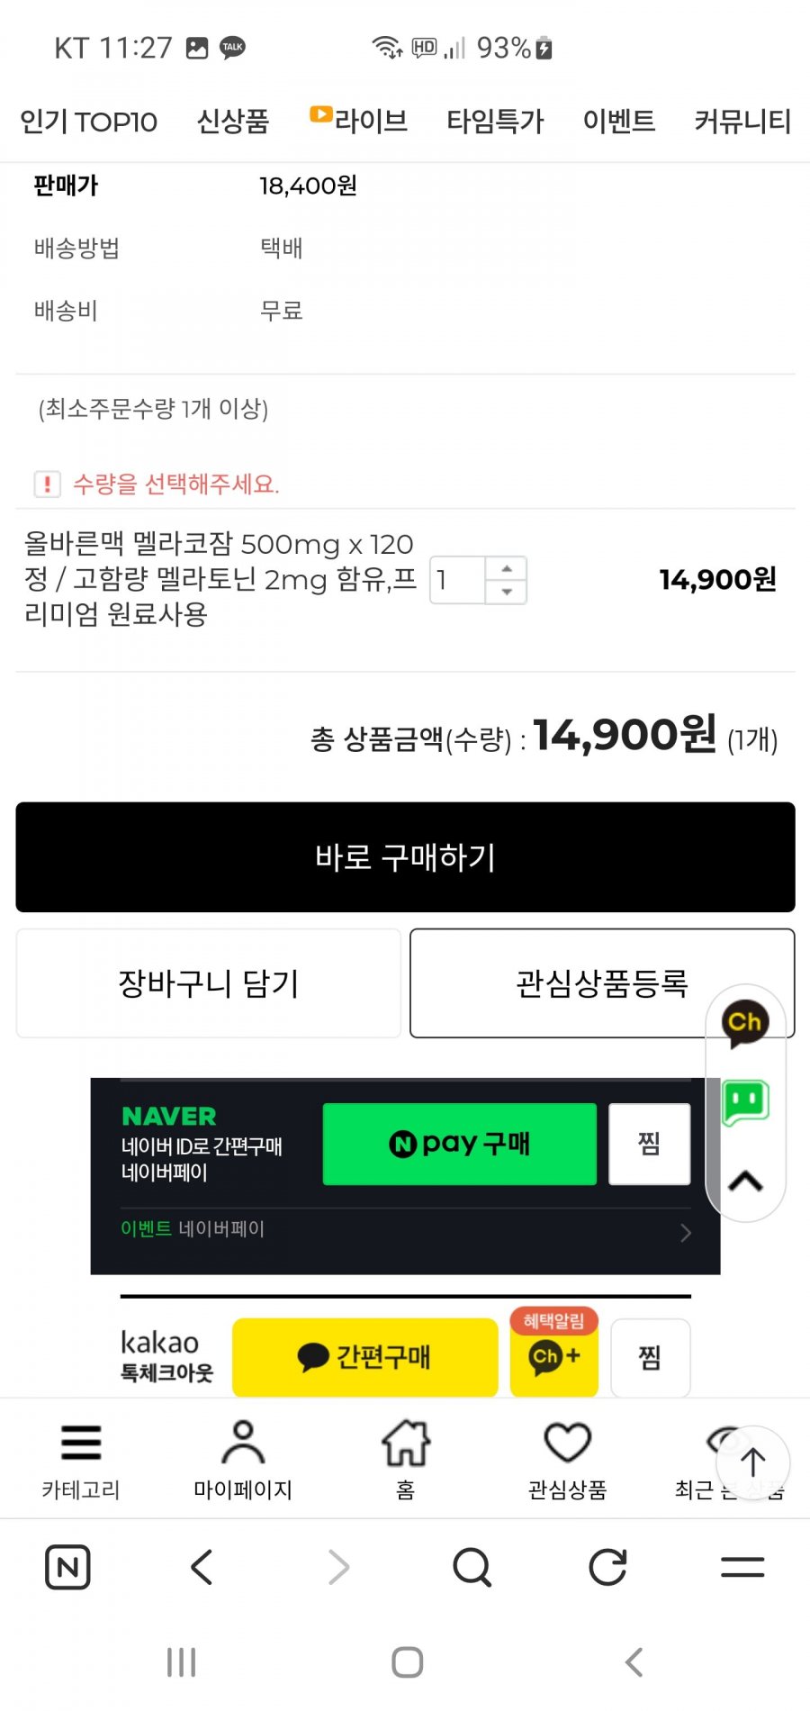Focus the quantity input field
Image resolution: width=810 pixels, height=1711 pixels.
click(458, 580)
